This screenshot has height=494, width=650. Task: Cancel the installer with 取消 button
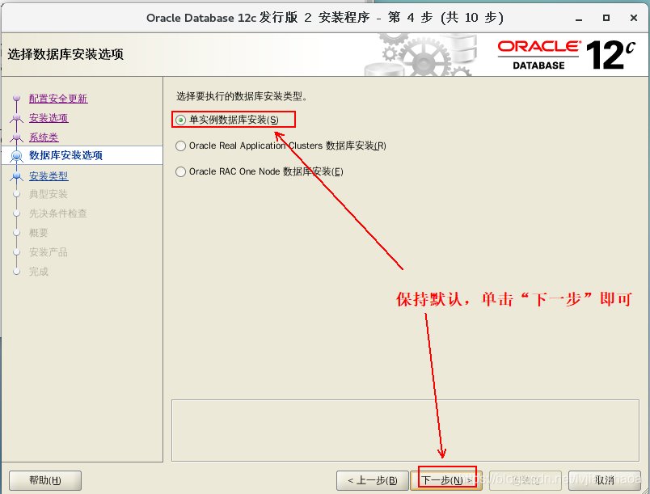click(604, 480)
